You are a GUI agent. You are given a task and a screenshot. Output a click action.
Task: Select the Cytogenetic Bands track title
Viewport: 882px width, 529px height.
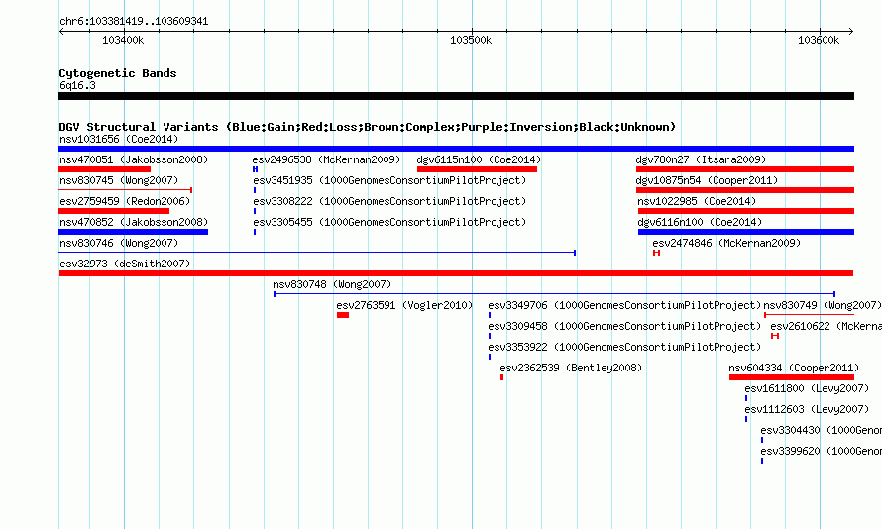(118, 73)
